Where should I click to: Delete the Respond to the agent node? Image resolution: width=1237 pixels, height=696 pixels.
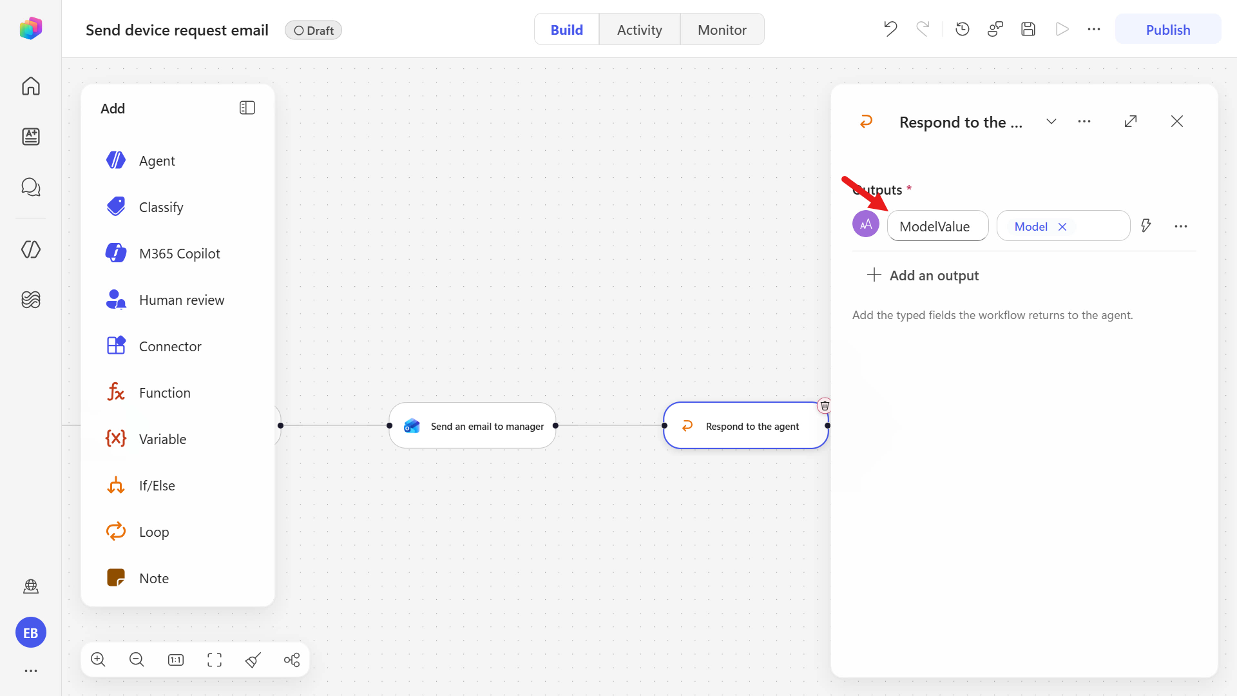click(x=825, y=405)
